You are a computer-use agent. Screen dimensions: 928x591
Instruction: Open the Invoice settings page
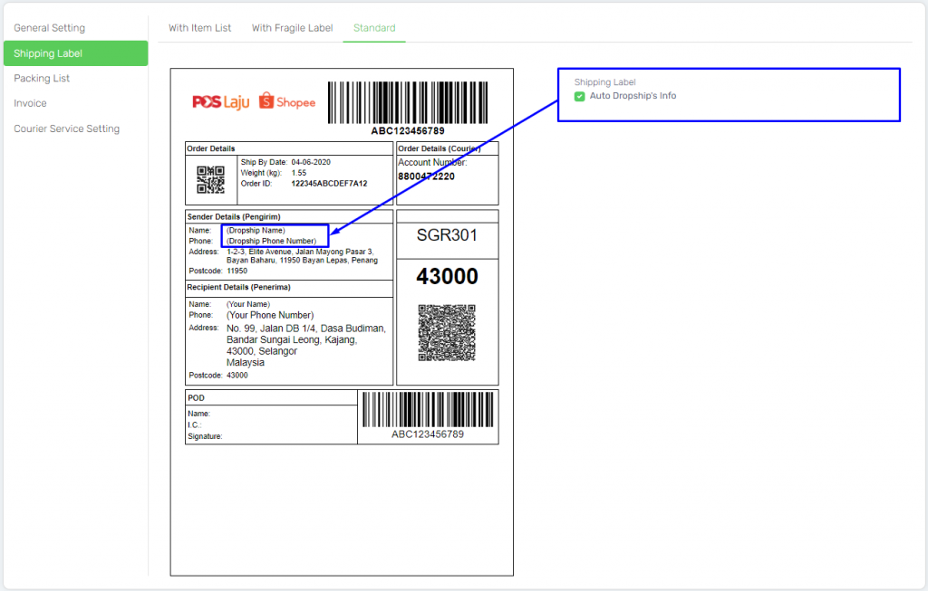pos(30,102)
